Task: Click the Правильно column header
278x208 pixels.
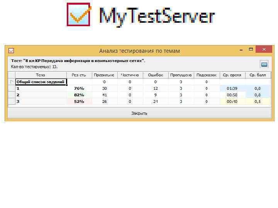Action: (104, 75)
